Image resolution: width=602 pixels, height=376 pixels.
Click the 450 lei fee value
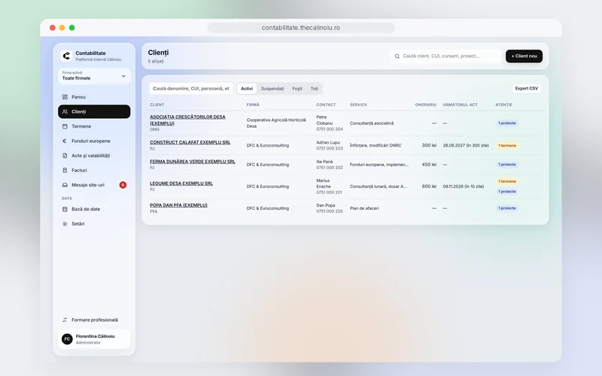tap(429, 165)
